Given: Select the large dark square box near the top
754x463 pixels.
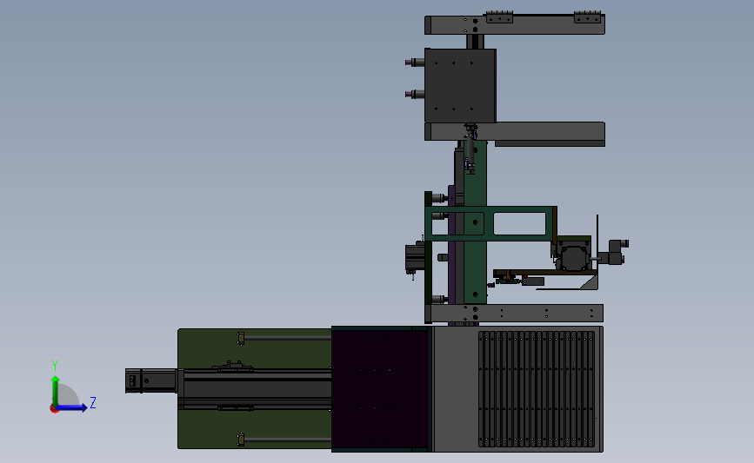Looking at the screenshot, I should 460,85.
